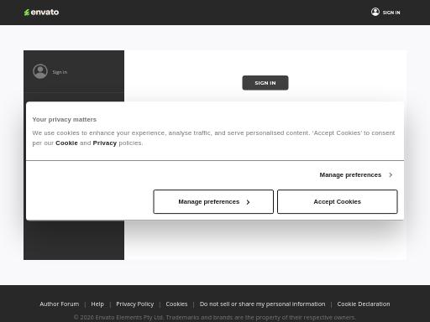Image resolution: width=430 pixels, height=322 pixels.
Task: Accept cookies with the Accept Cookies button
Action: pos(338,202)
